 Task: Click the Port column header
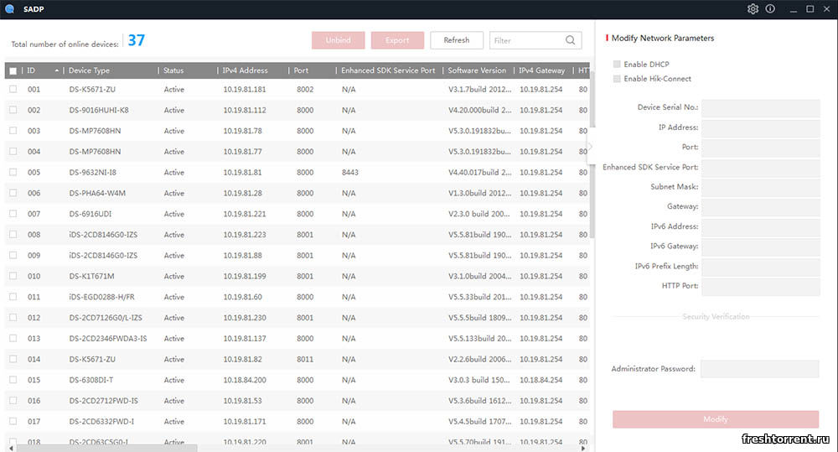coord(301,70)
